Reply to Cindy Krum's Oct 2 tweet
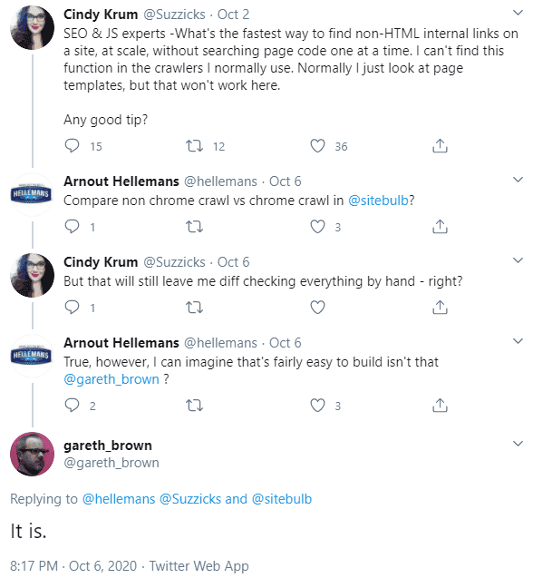 72,145
